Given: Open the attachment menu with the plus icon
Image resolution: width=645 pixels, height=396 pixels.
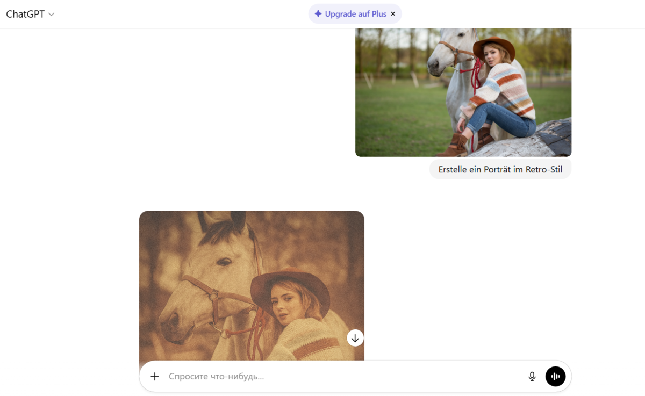Looking at the screenshot, I should point(154,376).
